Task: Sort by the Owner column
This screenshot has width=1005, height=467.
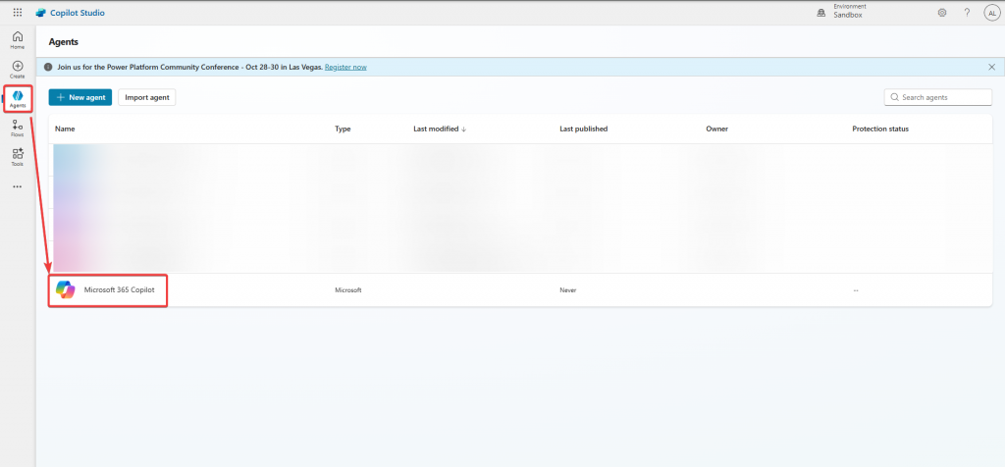Action: tap(716, 129)
